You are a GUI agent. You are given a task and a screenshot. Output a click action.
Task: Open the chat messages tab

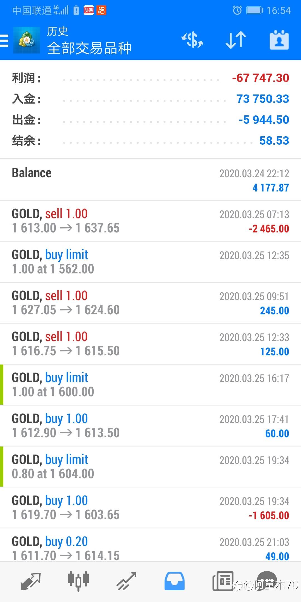click(267, 581)
